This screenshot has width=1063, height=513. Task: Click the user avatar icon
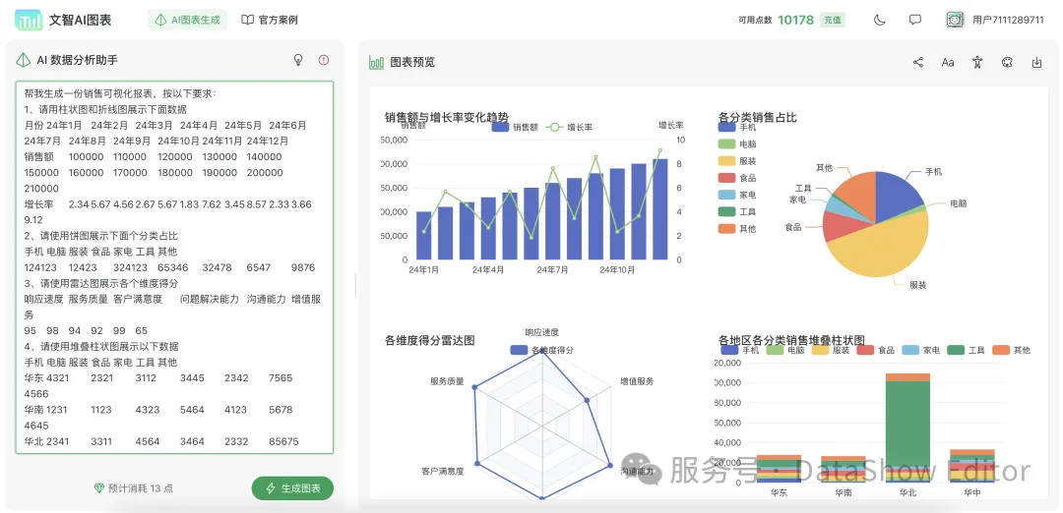955,20
